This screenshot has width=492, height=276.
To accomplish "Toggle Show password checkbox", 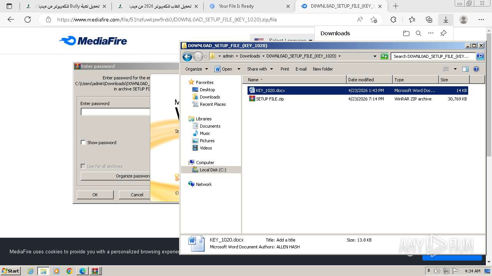I will click(83, 143).
